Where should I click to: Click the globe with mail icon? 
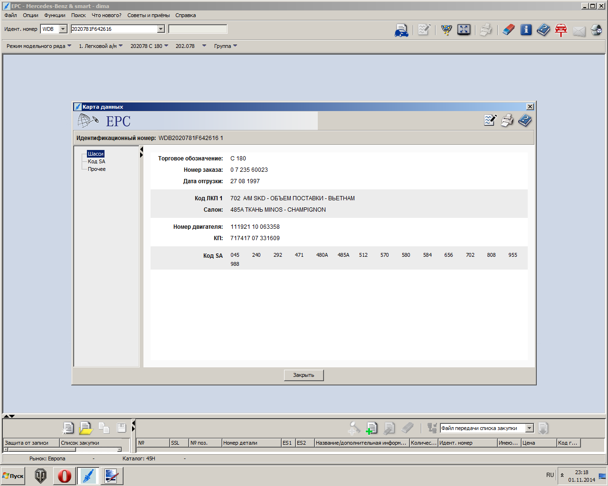pyautogui.click(x=597, y=30)
